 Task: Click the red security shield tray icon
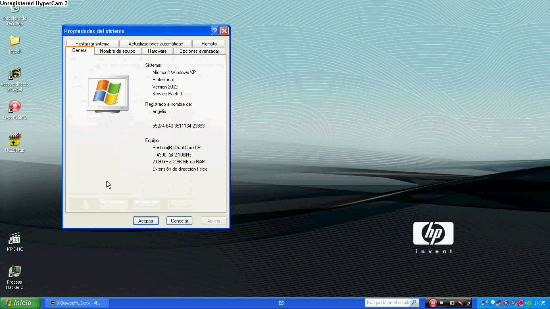506,303
